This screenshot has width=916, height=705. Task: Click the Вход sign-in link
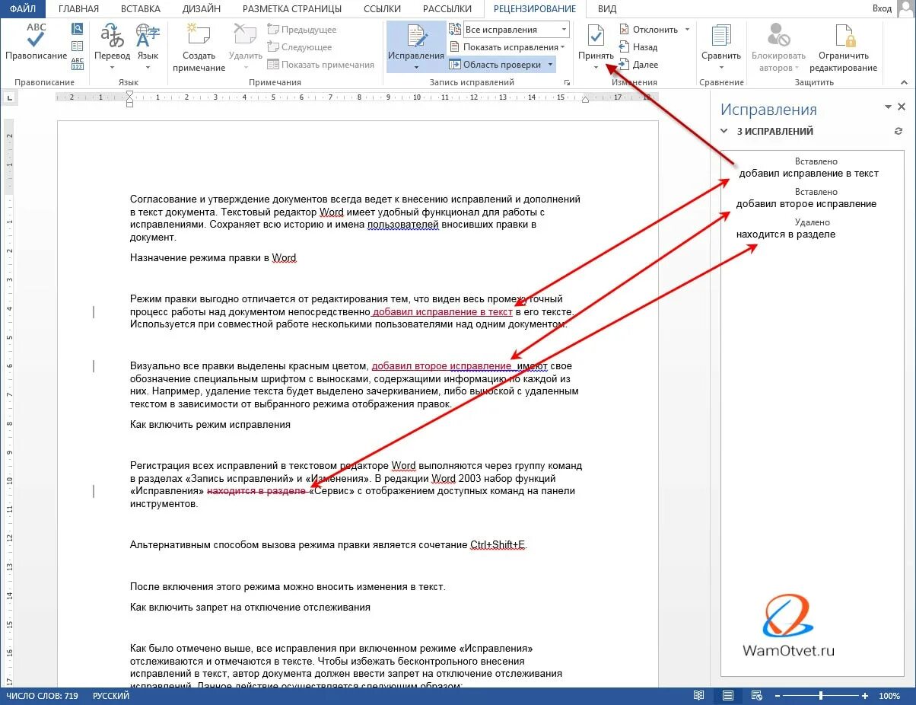point(882,8)
